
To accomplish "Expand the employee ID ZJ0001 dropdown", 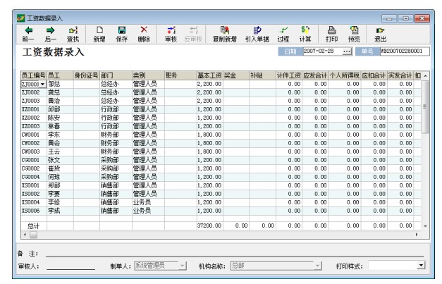I will [42, 84].
